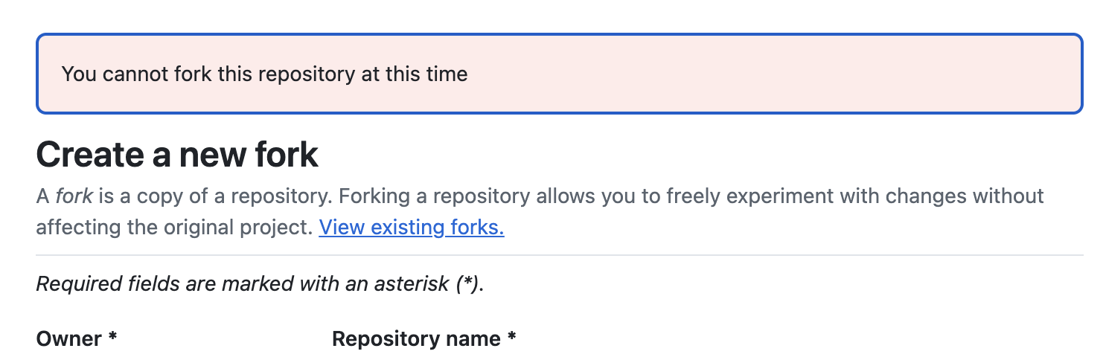Click the italic word "fork" in the description
The image size is (1106, 360).
coord(74,196)
